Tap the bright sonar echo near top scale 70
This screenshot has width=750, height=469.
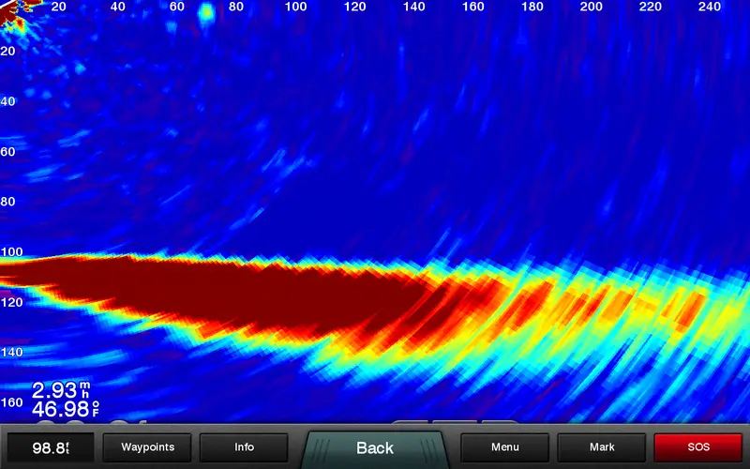[205, 13]
